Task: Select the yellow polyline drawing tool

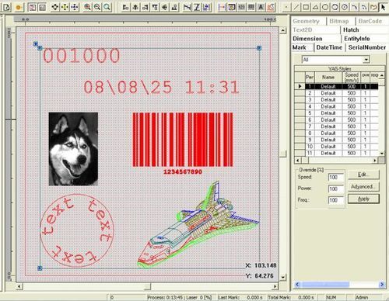Action: click(373, 7)
